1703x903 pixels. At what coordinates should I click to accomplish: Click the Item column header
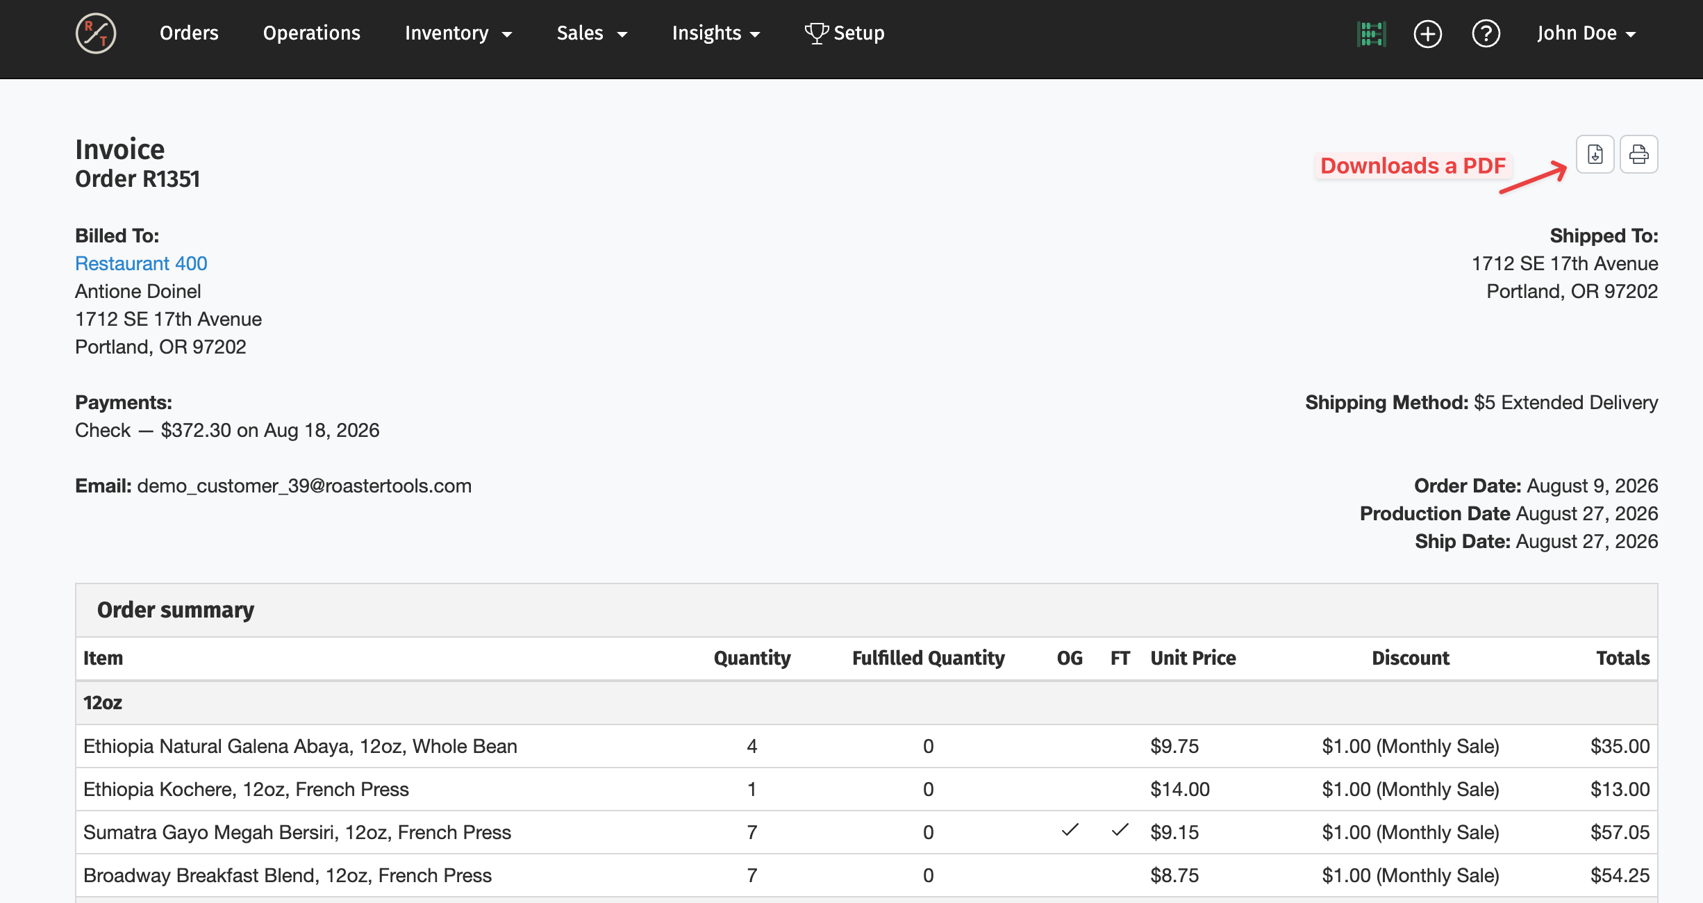pos(103,658)
